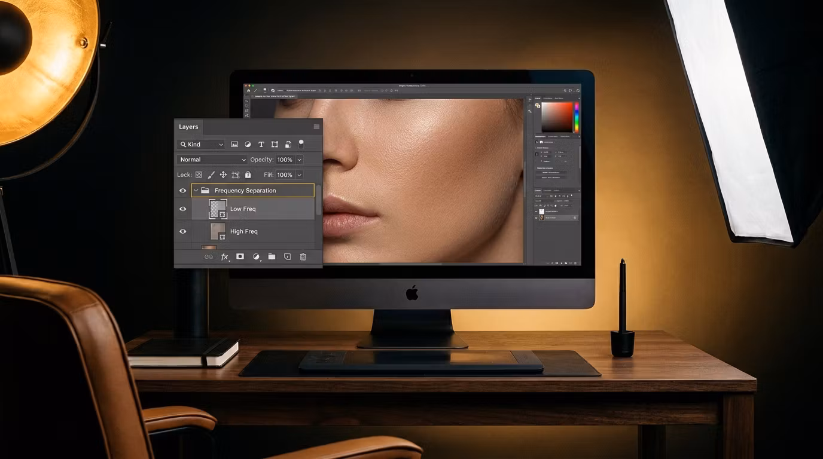Lock position move-arrows icon
The width and height of the screenshot is (823, 459).
pyautogui.click(x=223, y=175)
